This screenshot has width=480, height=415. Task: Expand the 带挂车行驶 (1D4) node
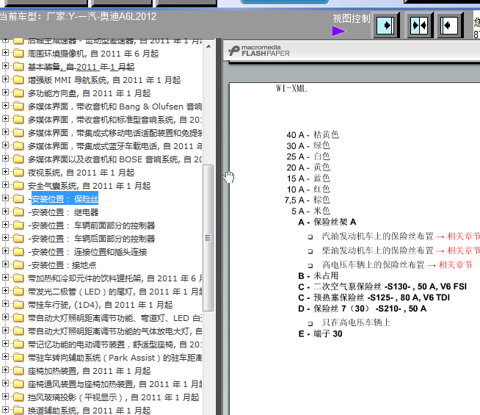coord(6,305)
